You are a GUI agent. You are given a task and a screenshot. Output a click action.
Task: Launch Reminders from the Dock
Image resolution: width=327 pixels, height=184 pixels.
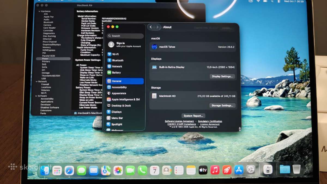coord(179,171)
